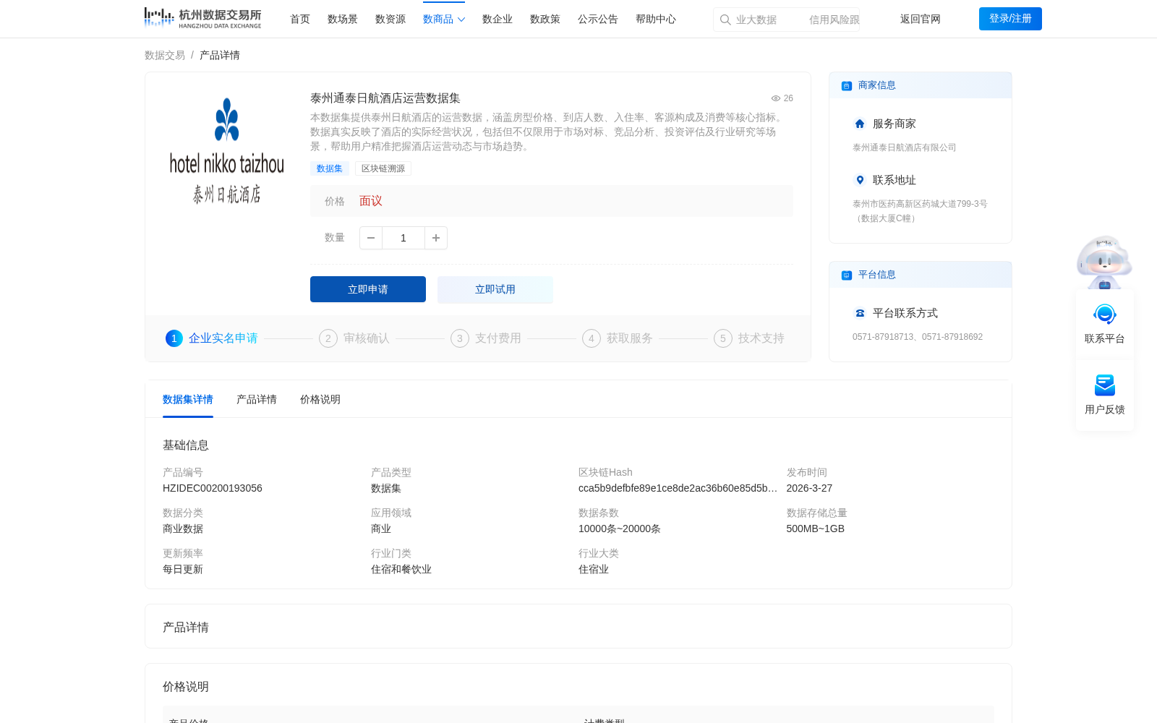Click the 立即申请 button
The image size is (1157, 723).
click(x=368, y=289)
